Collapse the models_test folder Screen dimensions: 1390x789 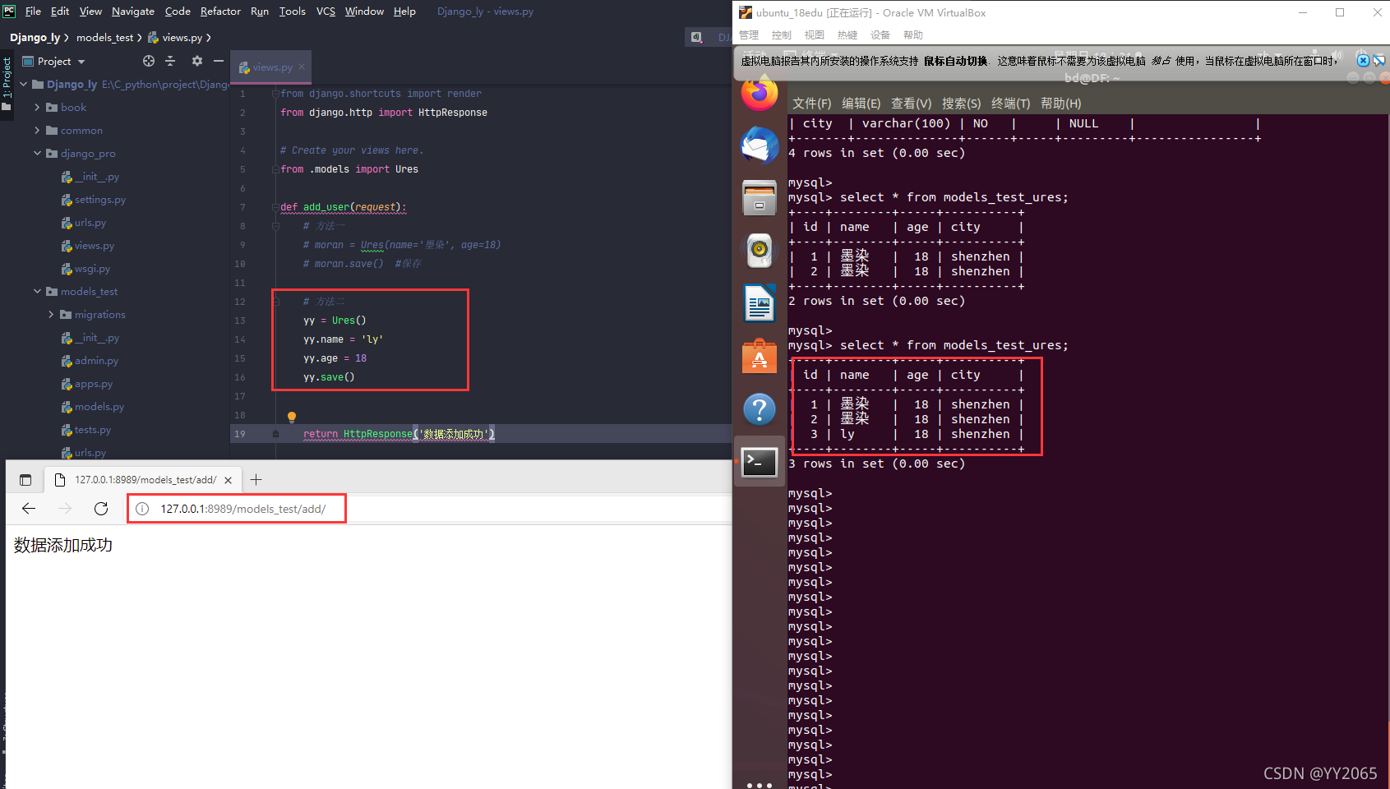coord(37,291)
